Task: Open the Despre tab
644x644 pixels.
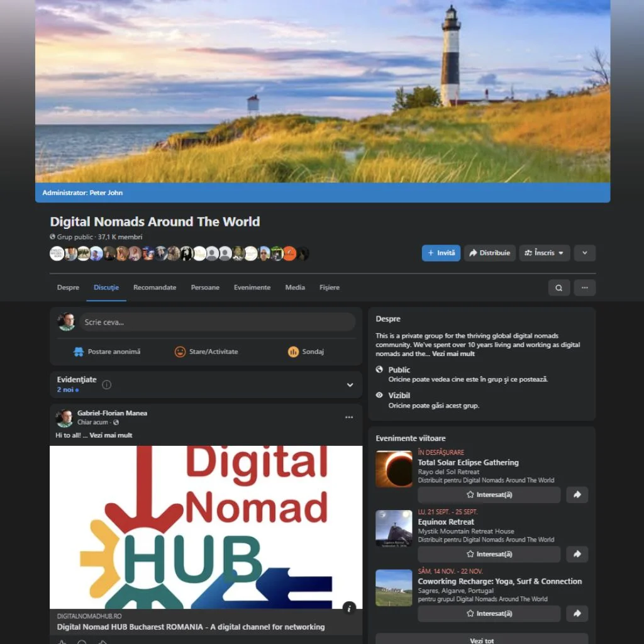Action: pos(68,287)
